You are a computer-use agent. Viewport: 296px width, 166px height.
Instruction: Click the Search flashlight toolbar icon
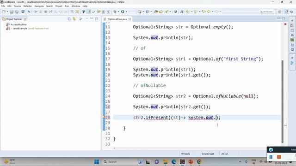[x=166, y=12]
